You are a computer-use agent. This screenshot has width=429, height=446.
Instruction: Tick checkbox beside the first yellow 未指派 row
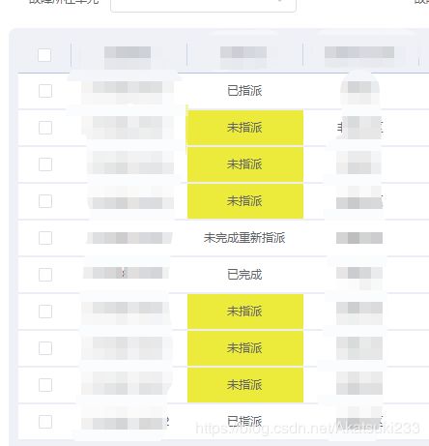(x=45, y=128)
